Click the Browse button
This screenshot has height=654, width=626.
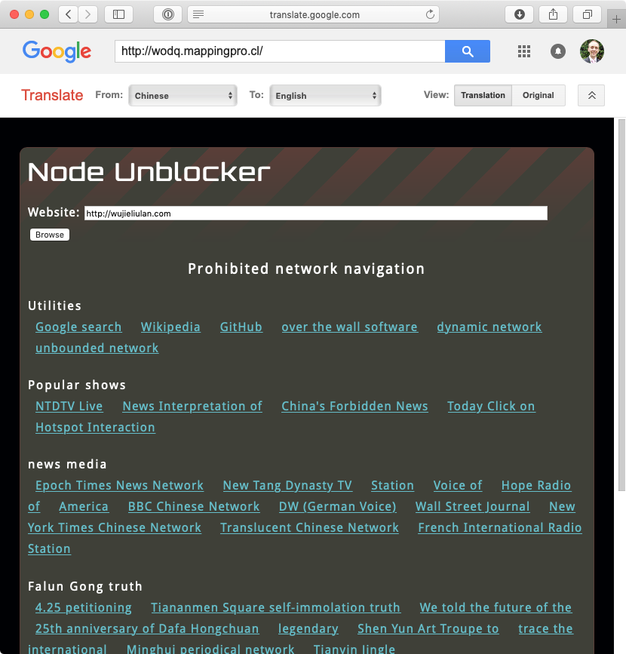[50, 235]
